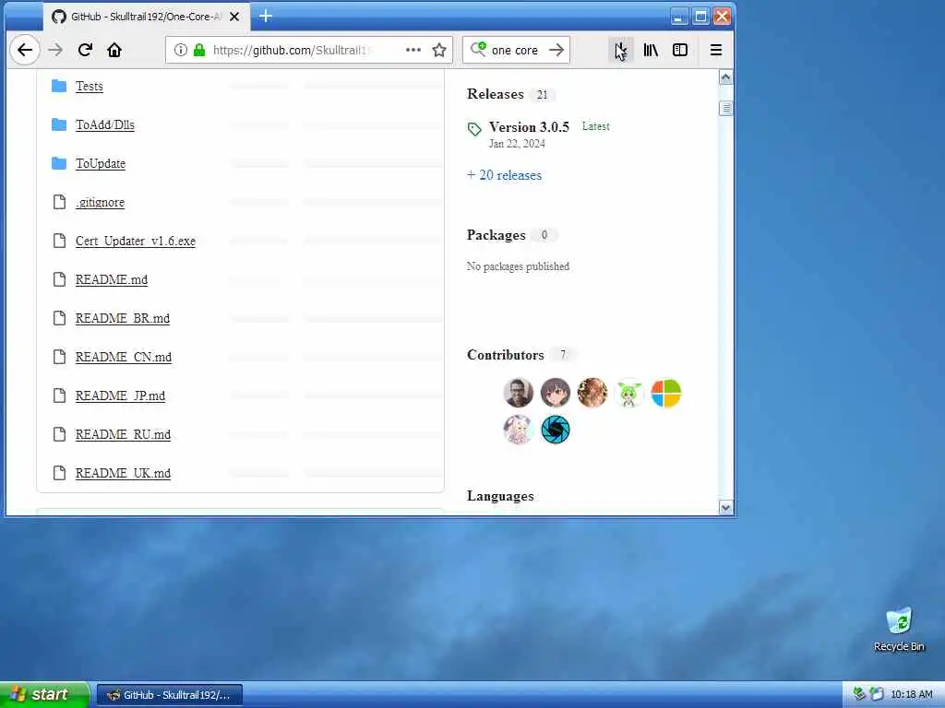Close the GitHub browser tab
Screen dimensions: 945x708
click(x=234, y=17)
